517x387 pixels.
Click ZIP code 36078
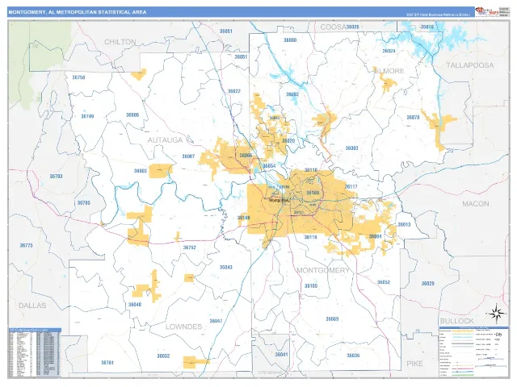pyautogui.click(x=413, y=118)
